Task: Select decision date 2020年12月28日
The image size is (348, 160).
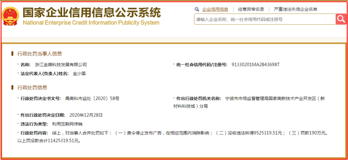Action: [86, 115]
